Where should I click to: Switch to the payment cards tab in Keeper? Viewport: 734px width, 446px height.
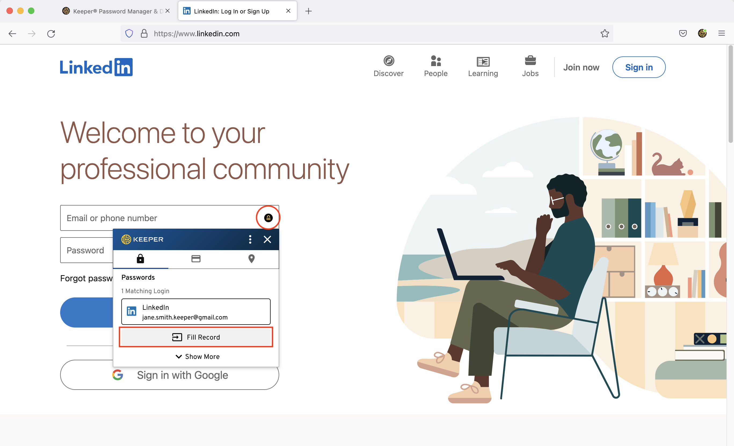[x=196, y=258]
